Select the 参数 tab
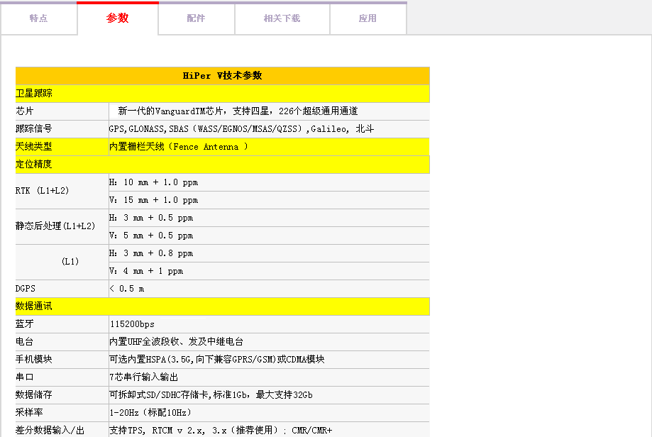This screenshot has width=652, height=437. (118, 18)
